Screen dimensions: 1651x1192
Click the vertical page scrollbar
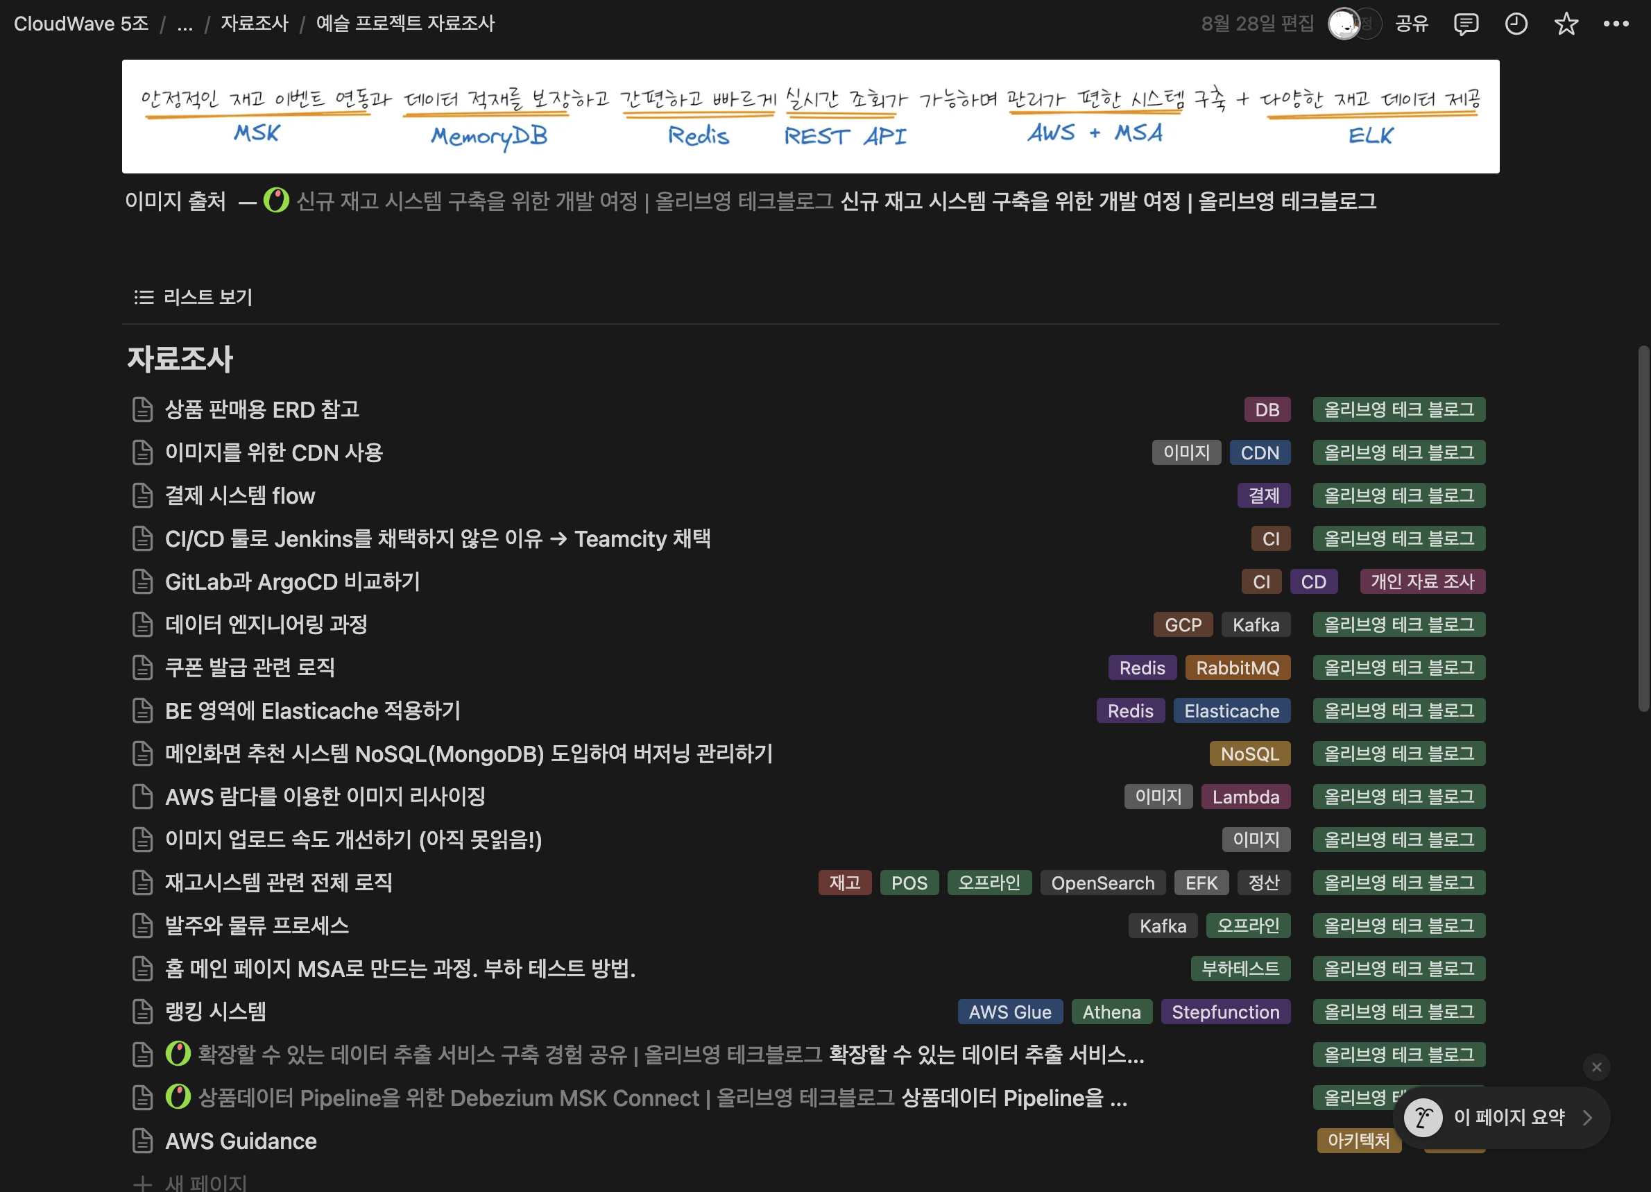click(1643, 528)
